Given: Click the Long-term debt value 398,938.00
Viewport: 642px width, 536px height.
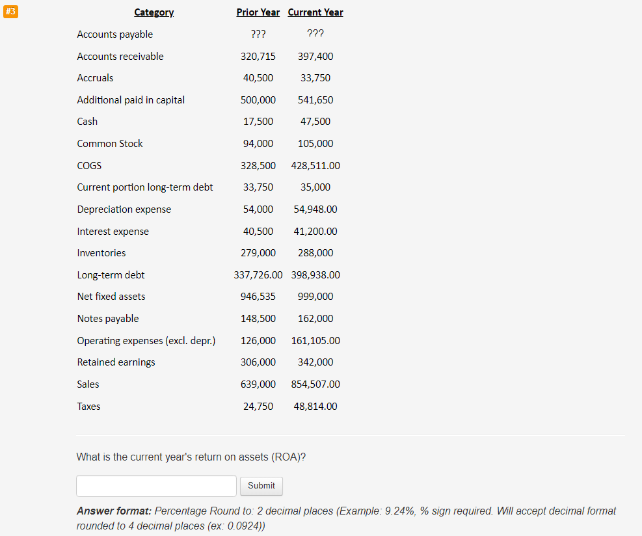Looking at the screenshot, I should click(x=315, y=275).
